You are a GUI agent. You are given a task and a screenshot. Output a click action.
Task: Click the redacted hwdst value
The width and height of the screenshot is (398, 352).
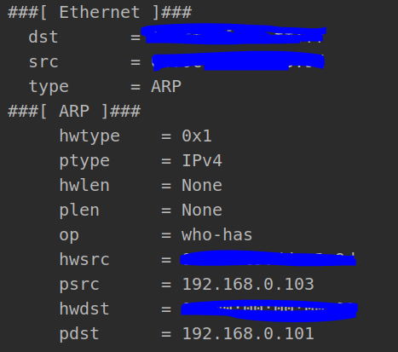269,310
